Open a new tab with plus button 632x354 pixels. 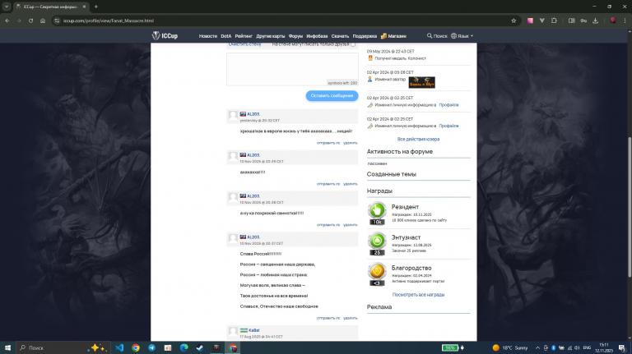pyautogui.click(x=96, y=7)
